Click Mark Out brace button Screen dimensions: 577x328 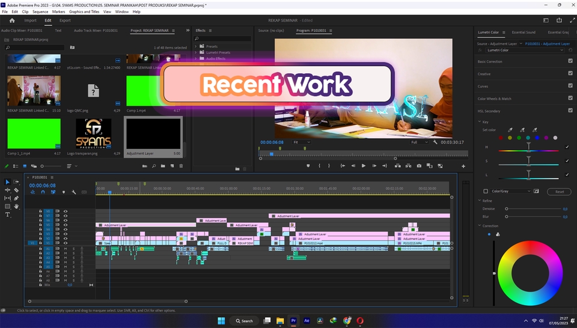[329, 166]
